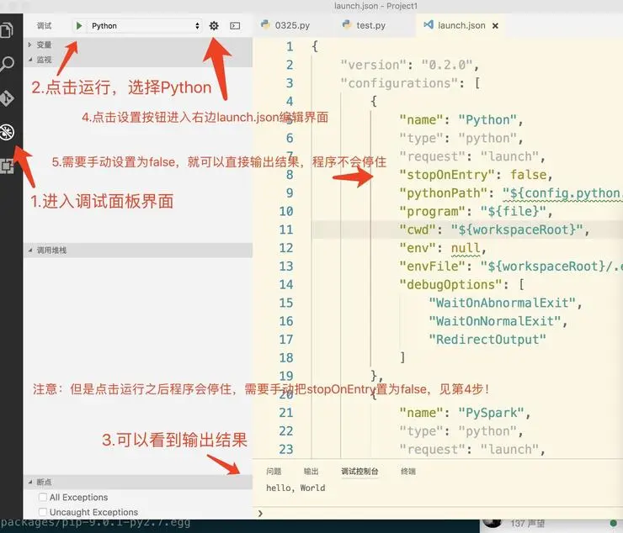
Task: Open the 问题 problems panel tab
Action: coord(274,472)
